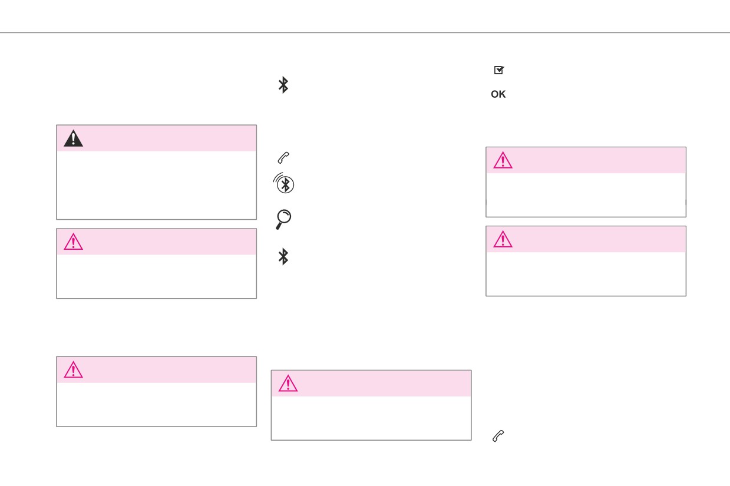Click the magnifying glass search icon
730x486 pixels.
click(x=283, y=219)
